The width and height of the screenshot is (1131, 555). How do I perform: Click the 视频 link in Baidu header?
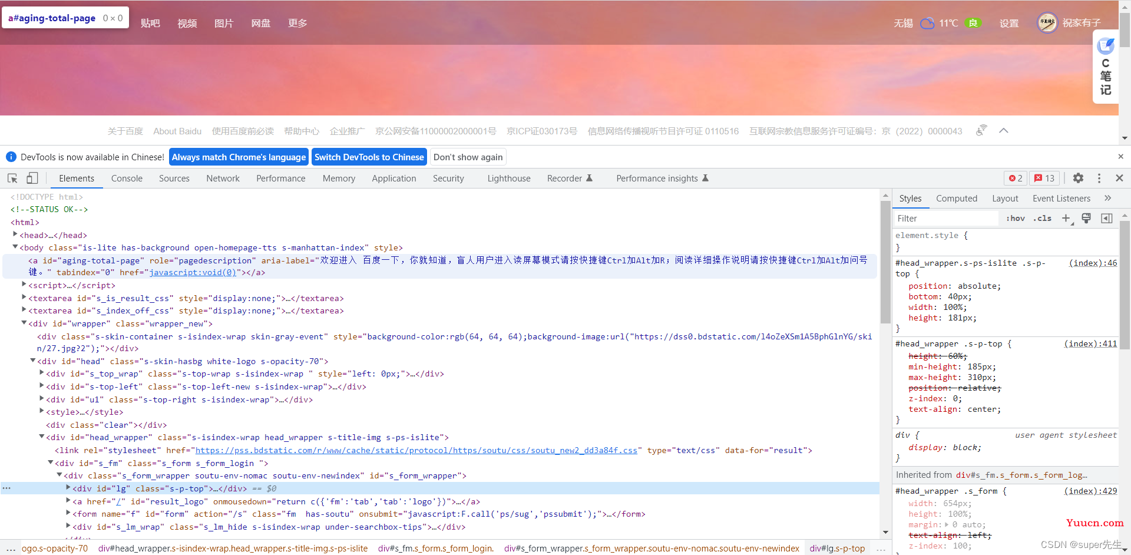pos(187,23)
